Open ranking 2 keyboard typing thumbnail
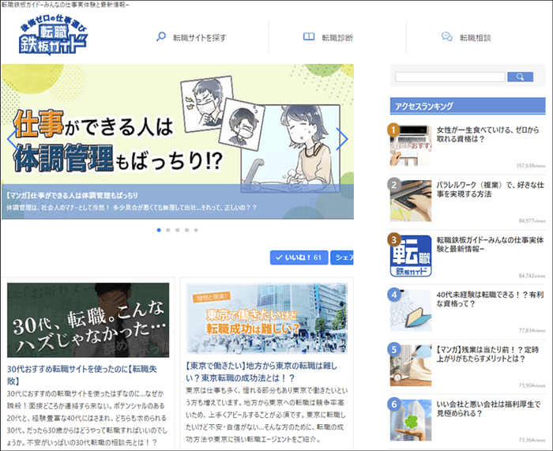Screen dimensions: 553x451 [411, 201]
